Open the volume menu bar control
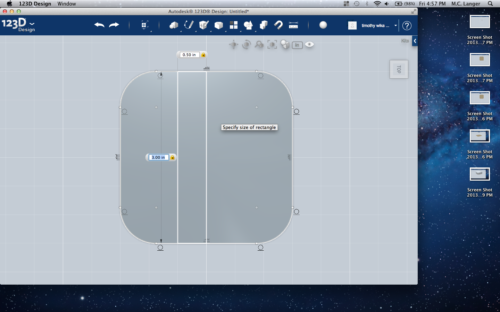 tap(386, 3)
